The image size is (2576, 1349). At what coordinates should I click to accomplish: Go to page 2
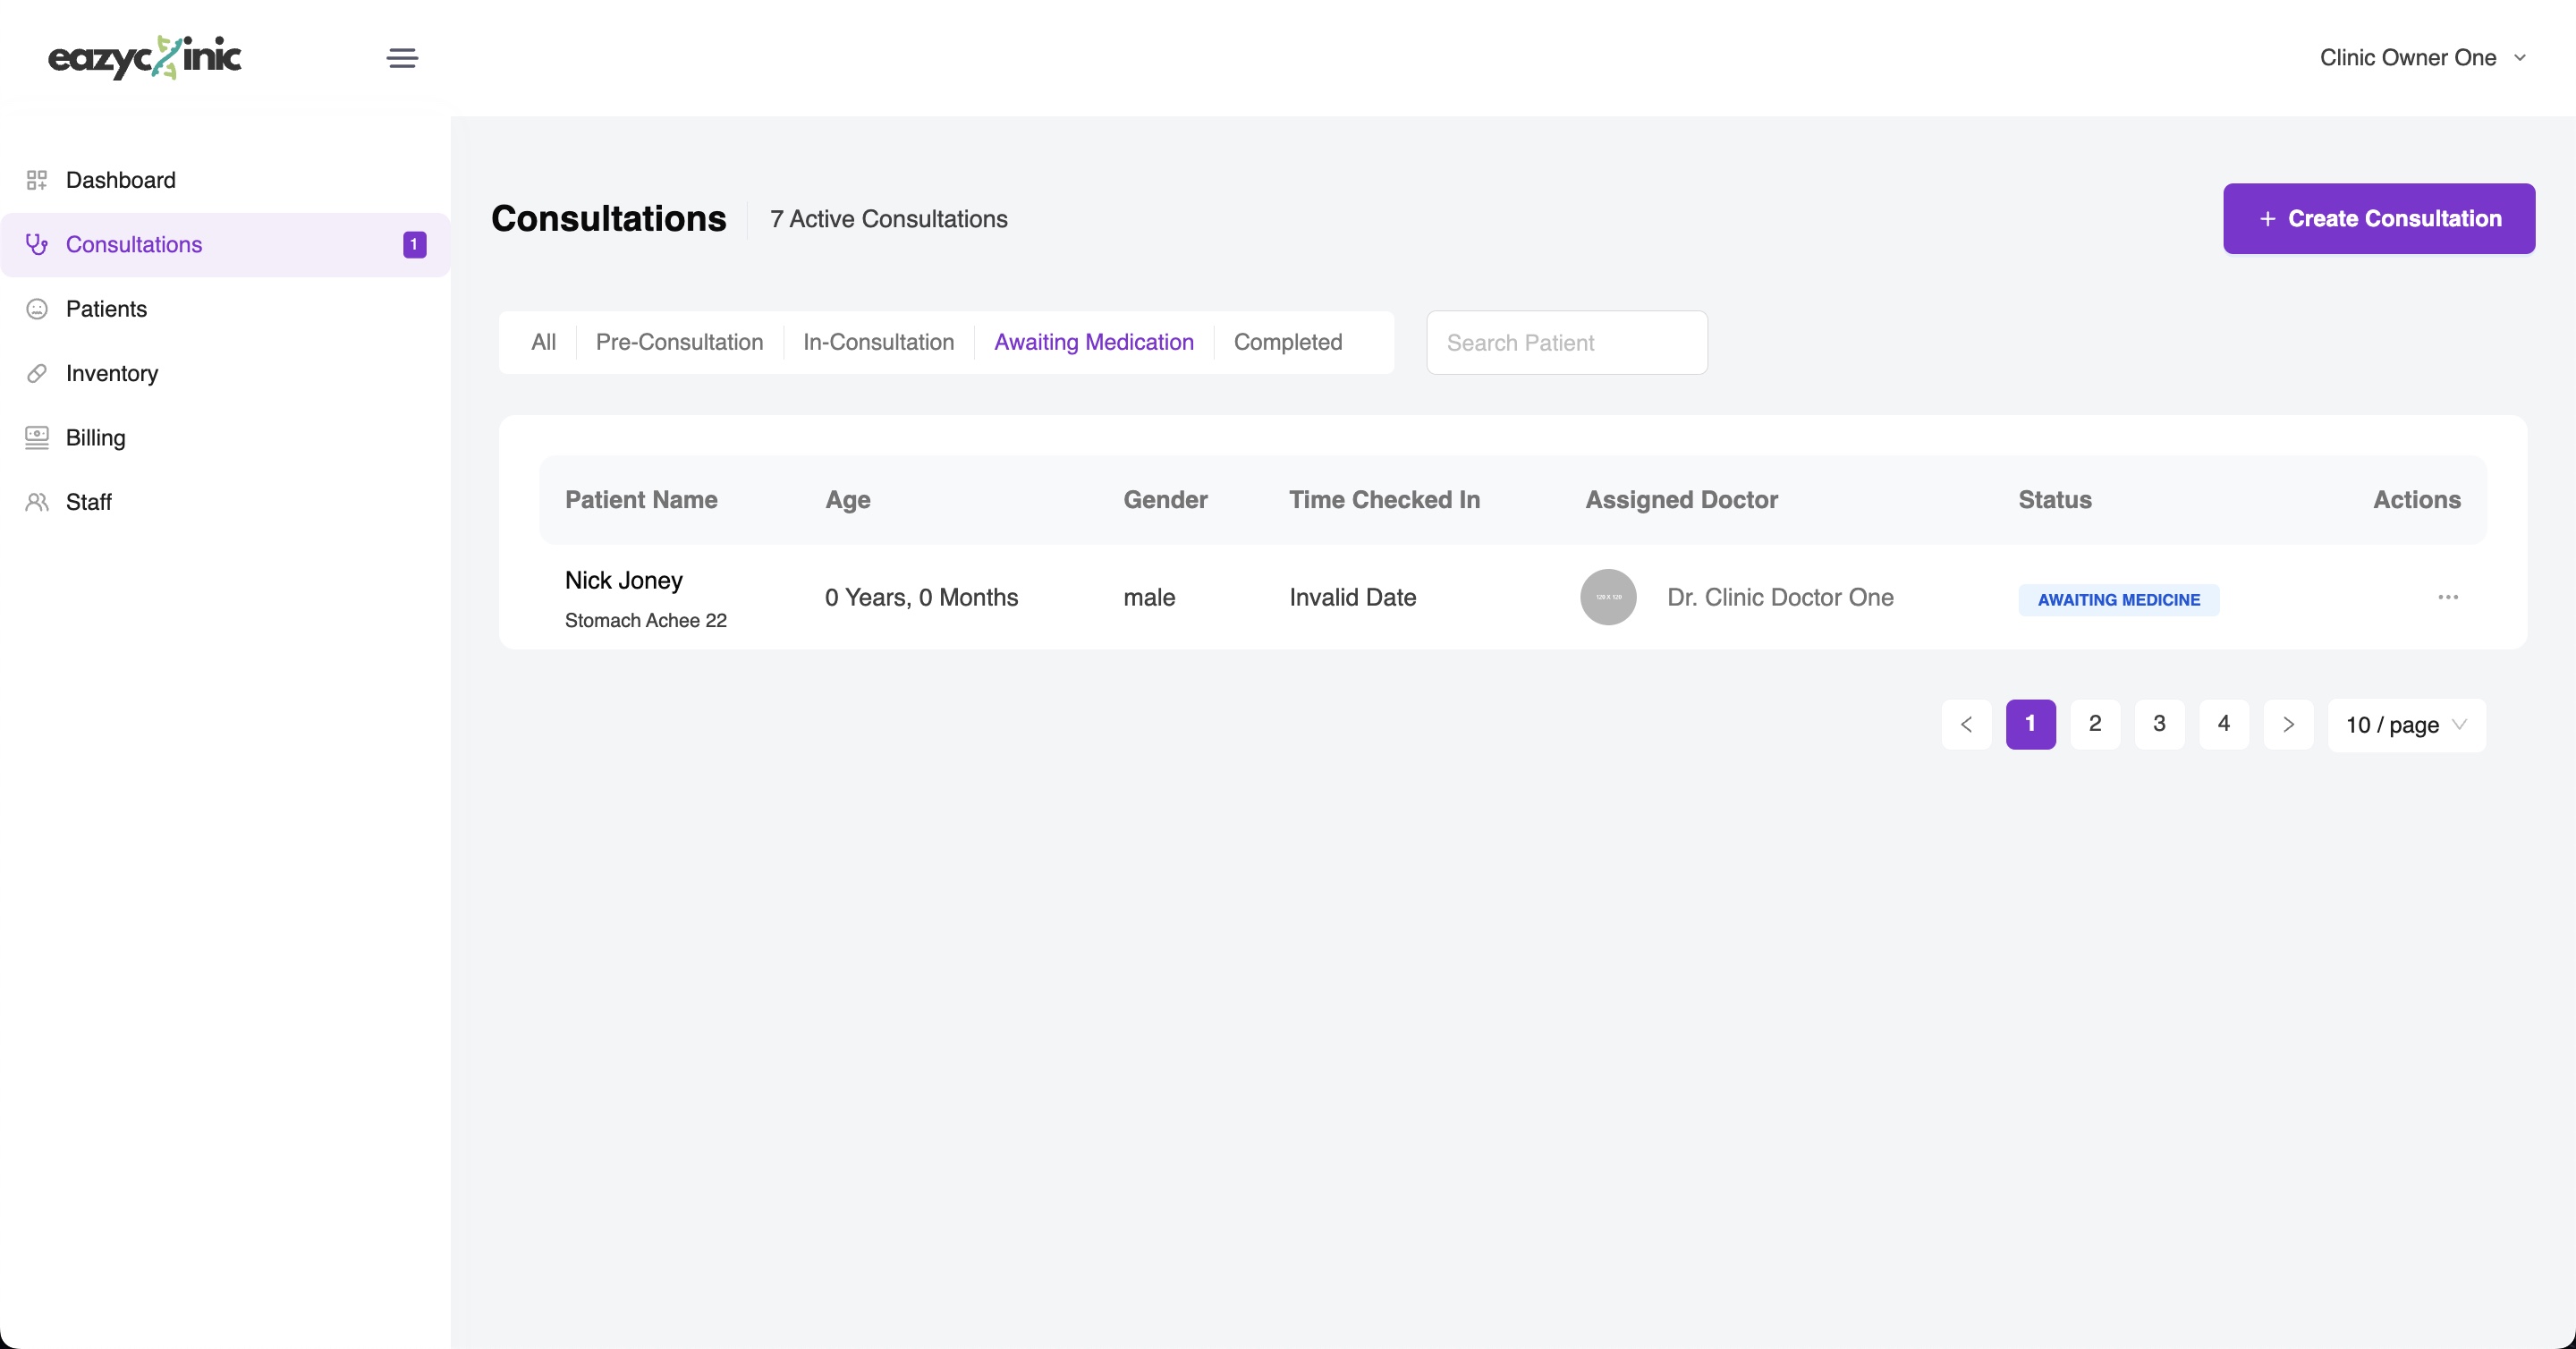pyautogui.click(x=2095, y=724)
